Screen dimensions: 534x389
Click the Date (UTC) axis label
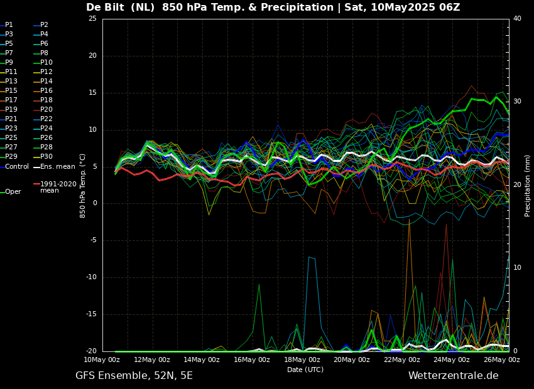click(305, 370)
